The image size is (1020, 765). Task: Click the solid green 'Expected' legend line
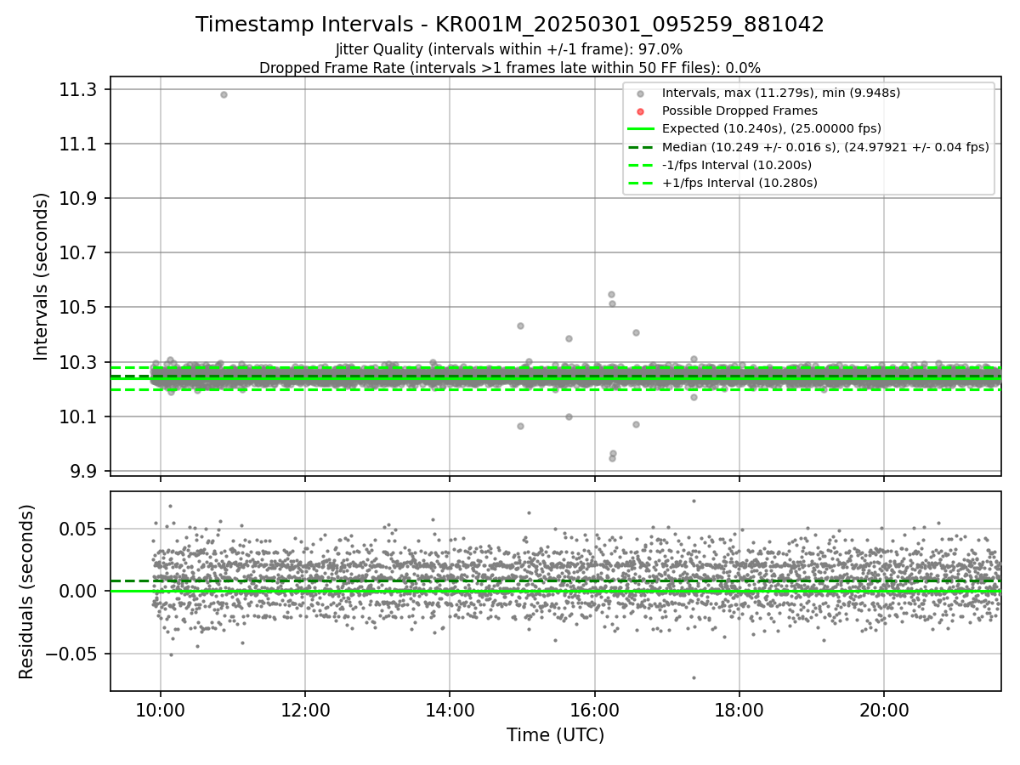click(x=641, y=129)
